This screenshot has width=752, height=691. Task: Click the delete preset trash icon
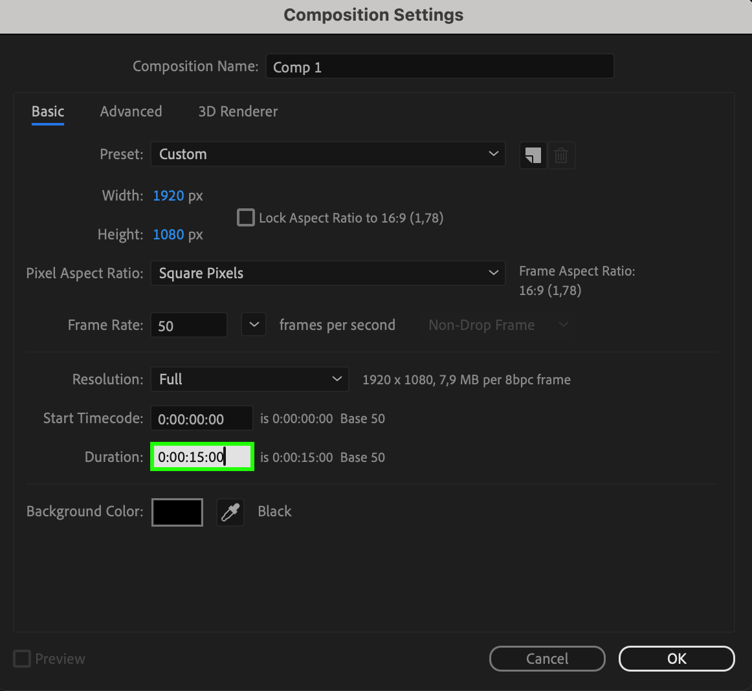[561, 155]
